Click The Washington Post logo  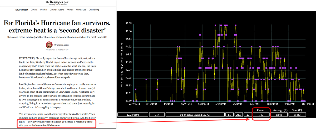tap(57, 2)
